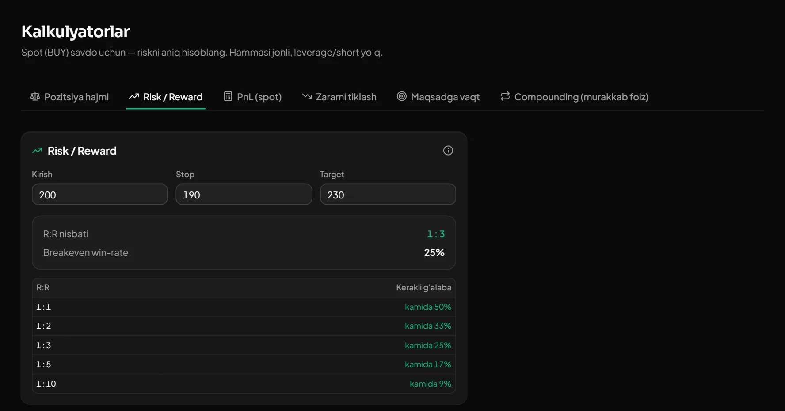Open the Compounding (murakkab foiz) tab
Image resolution: width=785 pixels, height=411 pixels.
tap(574, 97)
